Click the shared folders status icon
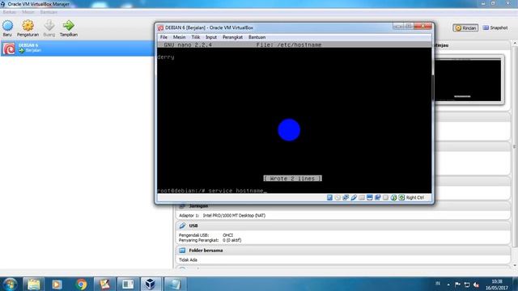 [x=362, y=197]
